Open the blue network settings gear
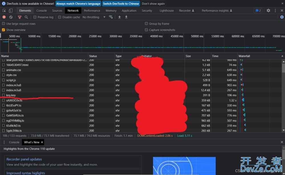Image resolution: width=285 pixels, height=175 pixels. point(282,17)
